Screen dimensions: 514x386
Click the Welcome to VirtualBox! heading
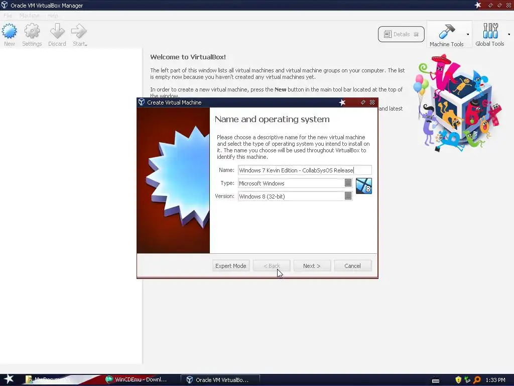[188, 57]
